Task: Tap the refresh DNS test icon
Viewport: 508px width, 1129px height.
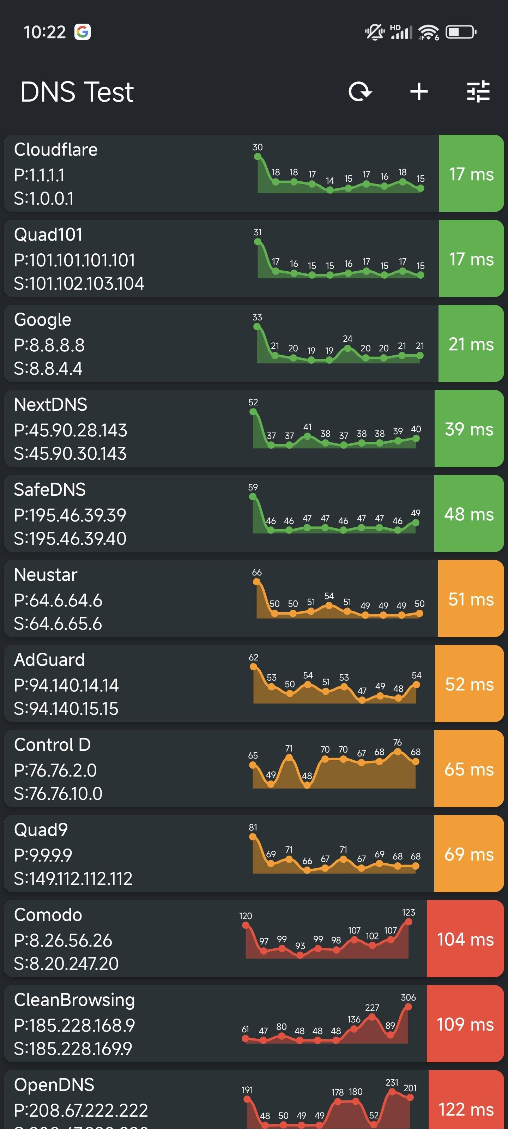Action: coord(360,92)
